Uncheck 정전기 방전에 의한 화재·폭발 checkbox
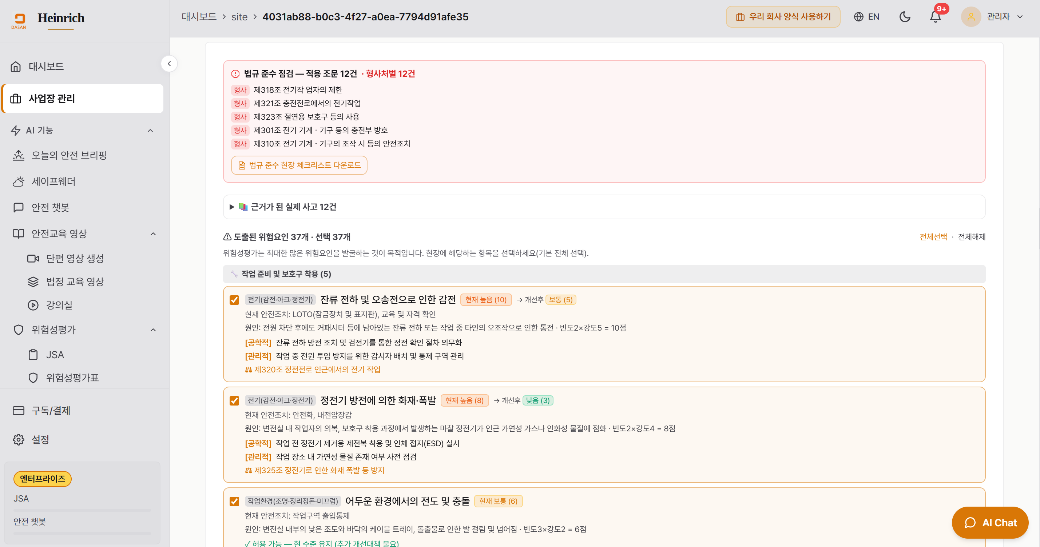The image size is (1040, 547). pyautogui.click(x=234, y=400)
